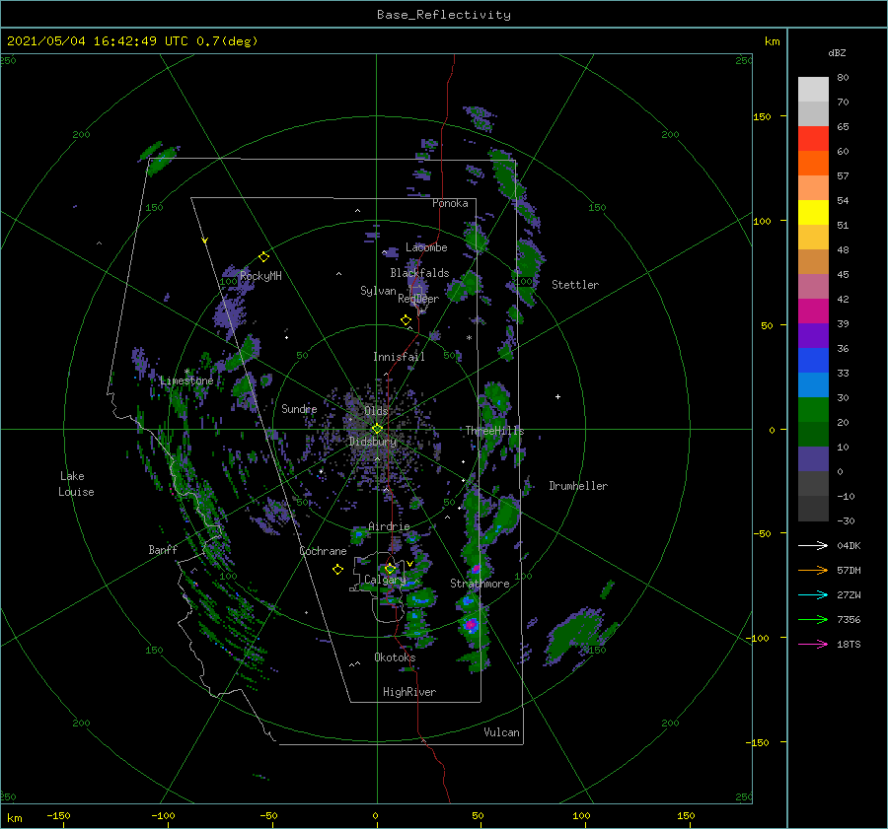The height and width of the screenshot is (829, 888).
Task: Click the green 7356 arrow legend icon
Action: pos(813,620)
